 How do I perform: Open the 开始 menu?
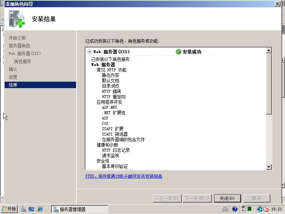tap(9, 209)
